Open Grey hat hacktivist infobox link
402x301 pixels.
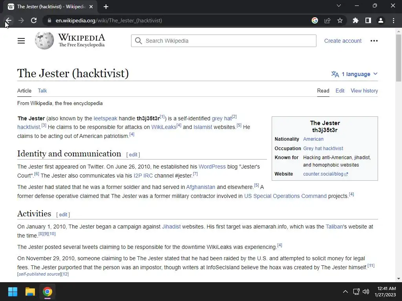(323, 149)
